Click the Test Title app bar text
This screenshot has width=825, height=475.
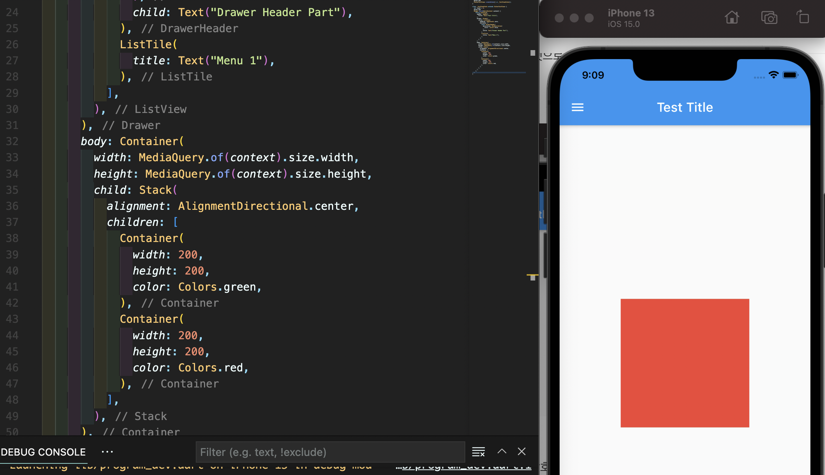click(x=685, y=108)
